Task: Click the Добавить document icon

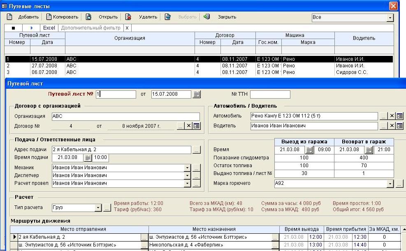Action: [x=9, y=17]
